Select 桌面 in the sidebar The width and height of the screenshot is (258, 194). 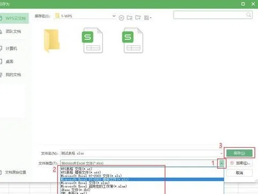tap(9, 61)
